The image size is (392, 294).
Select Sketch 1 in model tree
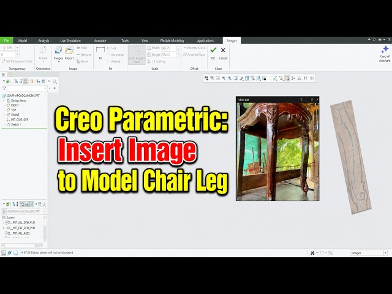[x=13, y=124]
